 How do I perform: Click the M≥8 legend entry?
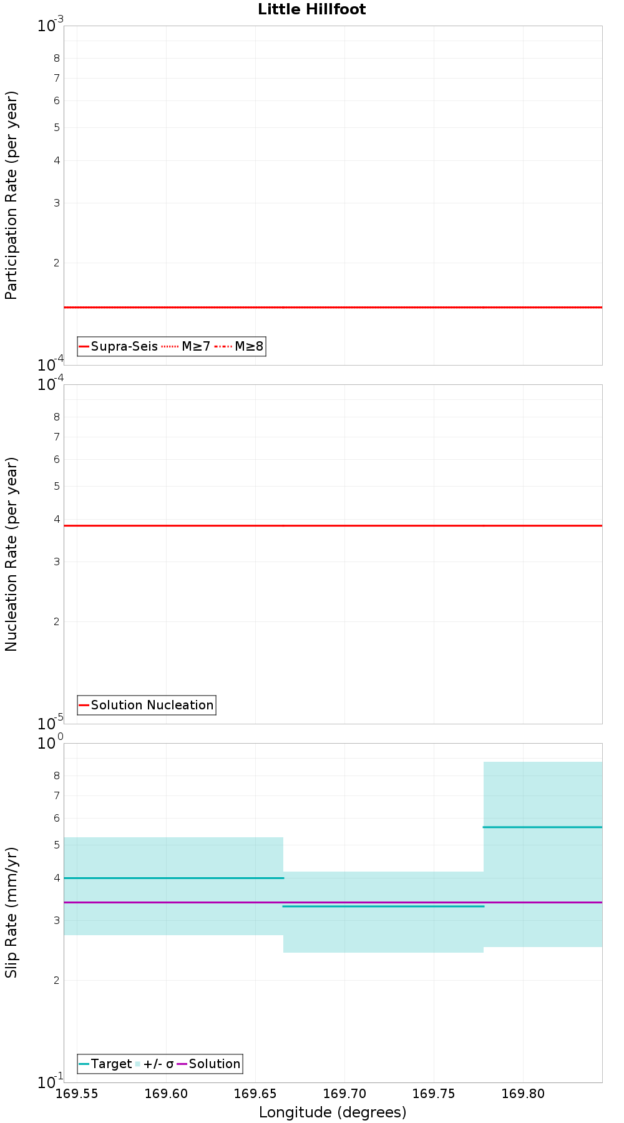pyautogui.click(x=239, y=346)
